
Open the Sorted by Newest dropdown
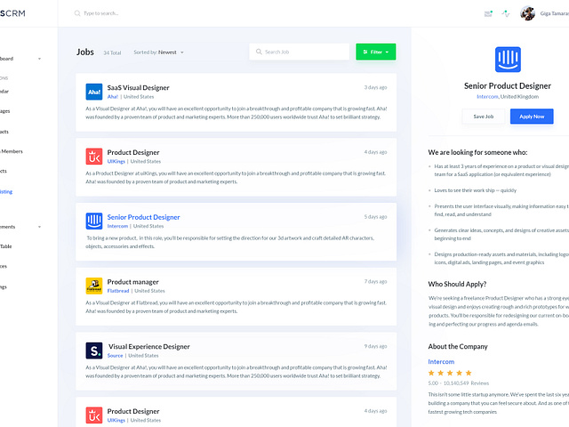click(158, 52)
